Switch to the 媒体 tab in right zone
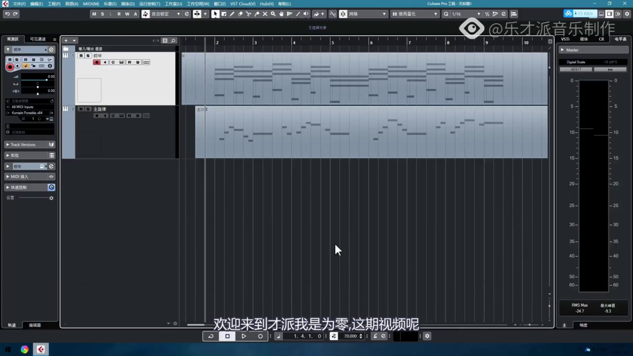633x356 pixels. pos(584,39)
